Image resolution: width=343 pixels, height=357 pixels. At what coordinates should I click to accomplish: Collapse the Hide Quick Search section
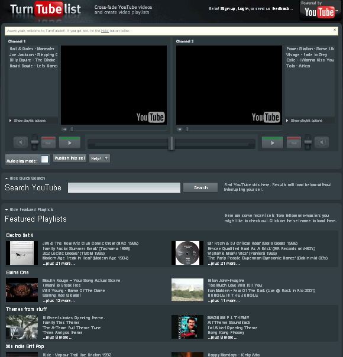25,178
